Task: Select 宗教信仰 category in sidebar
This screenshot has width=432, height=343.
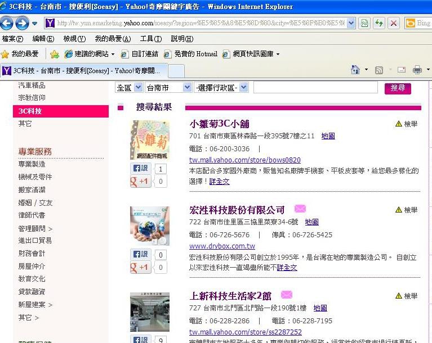Action: pos(32,98)
